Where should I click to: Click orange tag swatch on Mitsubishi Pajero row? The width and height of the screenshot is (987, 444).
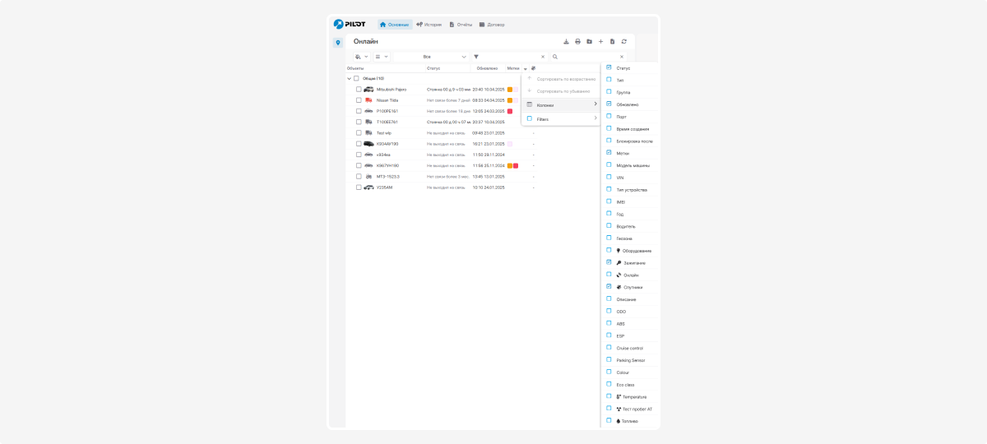pos(510,89)
